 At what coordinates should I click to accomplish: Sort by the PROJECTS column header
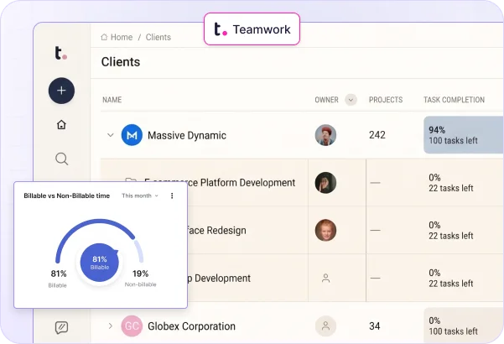(386, 100)
